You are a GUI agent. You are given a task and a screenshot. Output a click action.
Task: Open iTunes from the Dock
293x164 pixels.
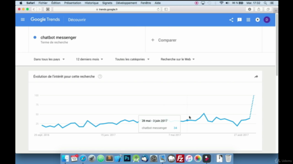click(x=189, y=159)
